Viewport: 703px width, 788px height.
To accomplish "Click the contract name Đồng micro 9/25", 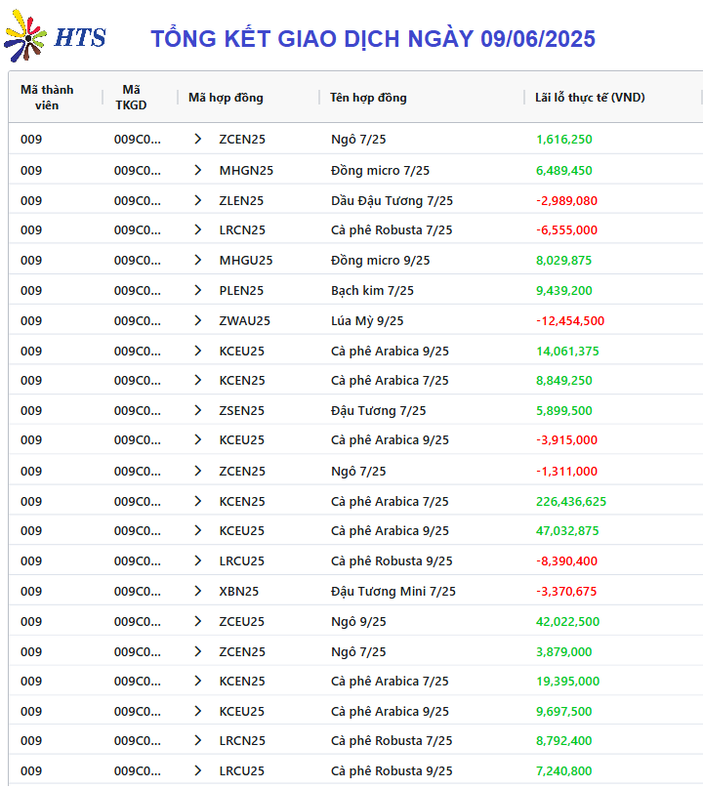I will point(381,261).
